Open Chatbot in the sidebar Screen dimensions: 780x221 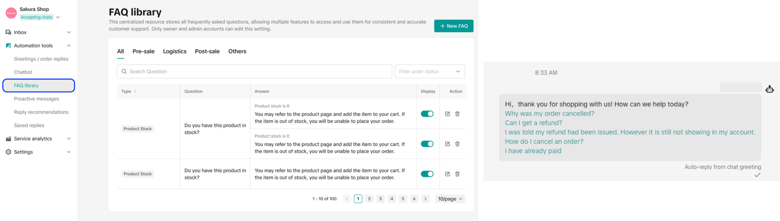point(23,72)
